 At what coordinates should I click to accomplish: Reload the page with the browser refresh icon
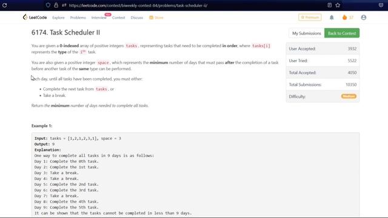click(x=4, y=5)
